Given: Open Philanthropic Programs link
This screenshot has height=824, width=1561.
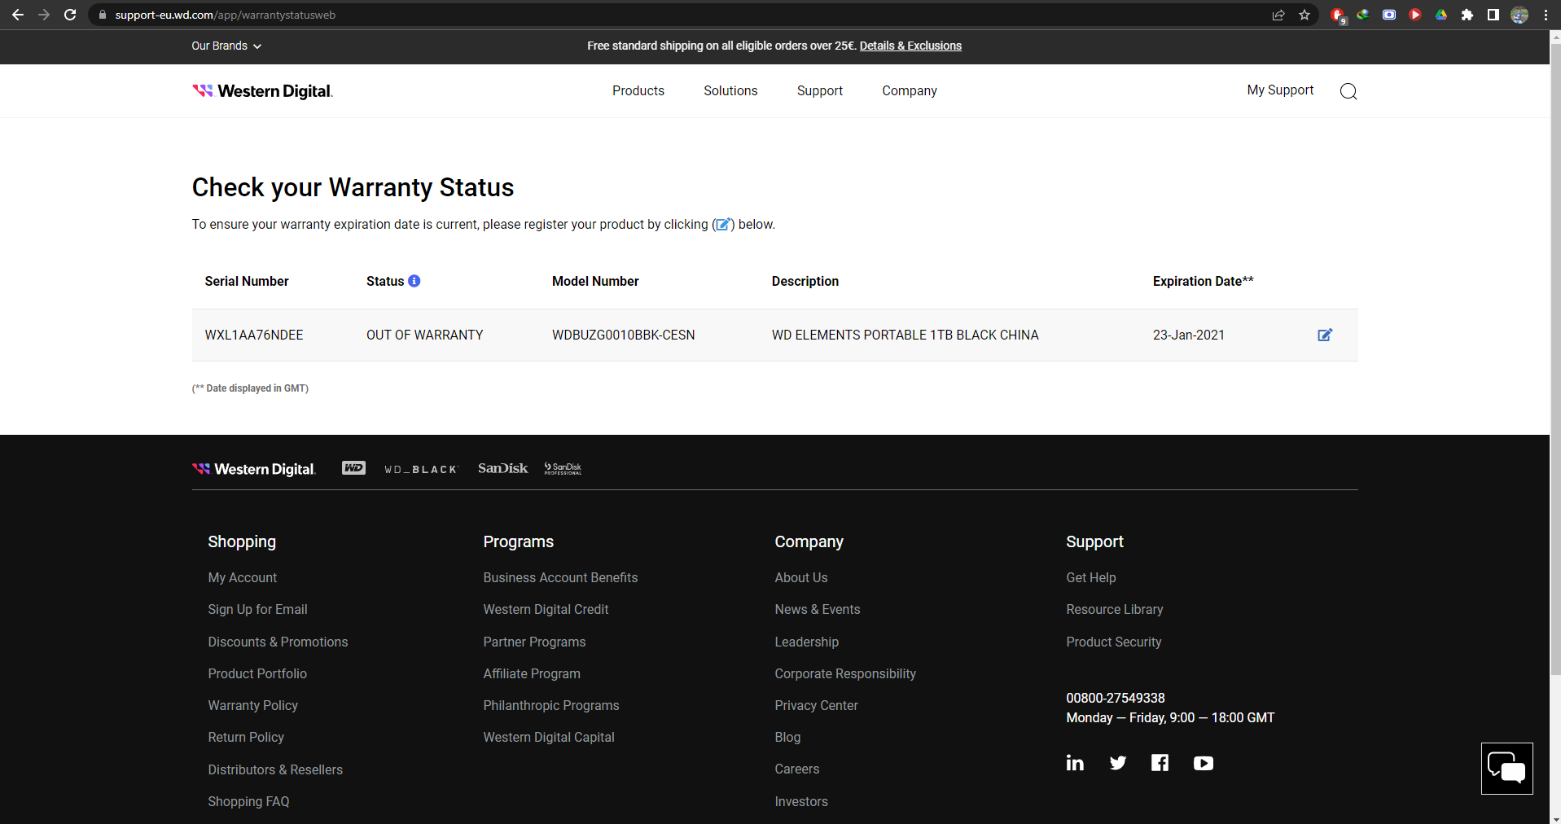Looking at the screenshot, I should pos(551,705).
